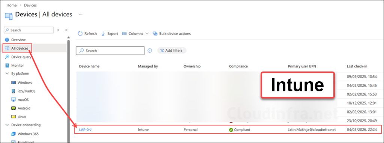This screenshot has height=143, width=384.
Task: Select macOS platform in sidebar
Action: click(23, 100)
